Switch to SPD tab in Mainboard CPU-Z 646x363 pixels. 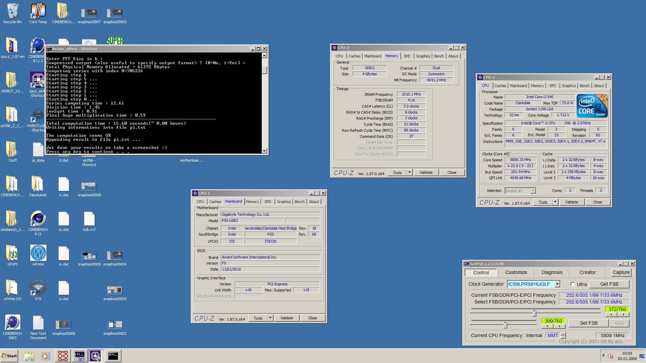267,202
